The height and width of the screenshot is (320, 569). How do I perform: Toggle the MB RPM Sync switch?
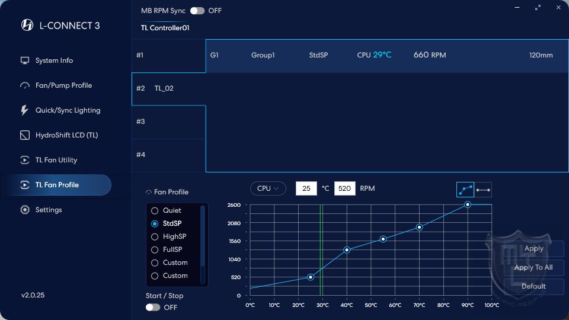click(197, 11)
